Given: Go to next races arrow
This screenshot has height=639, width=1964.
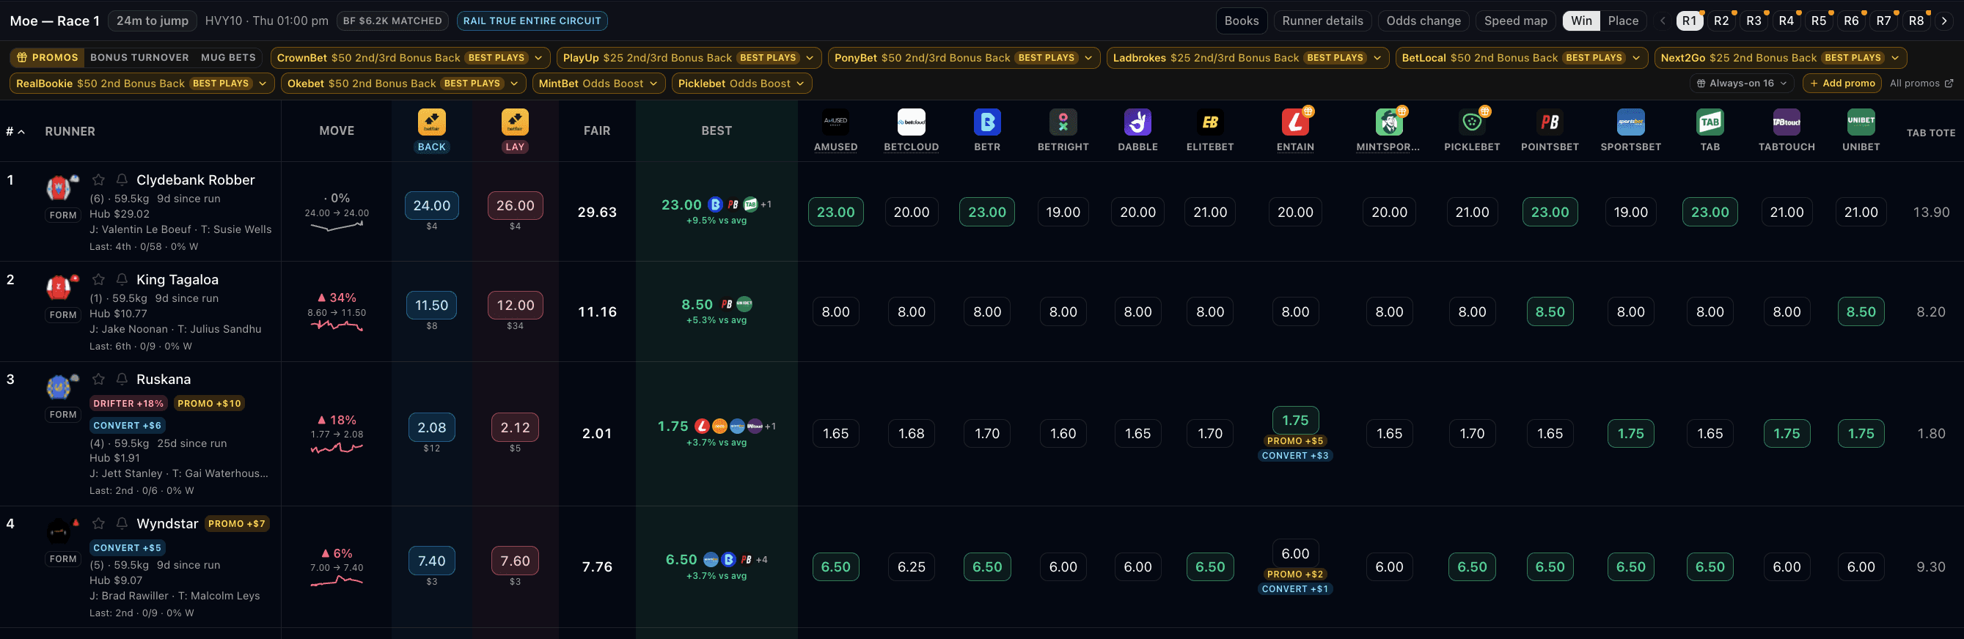Looking at the screenshot, I should pyautogui.click(x=1944, y=21).
